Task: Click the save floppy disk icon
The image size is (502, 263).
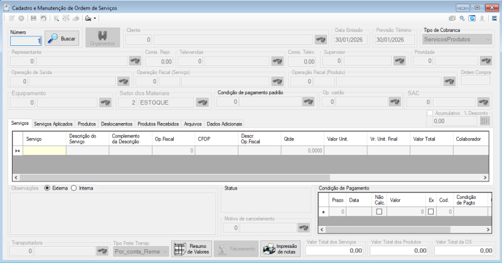Action: [x=33, y=18]
